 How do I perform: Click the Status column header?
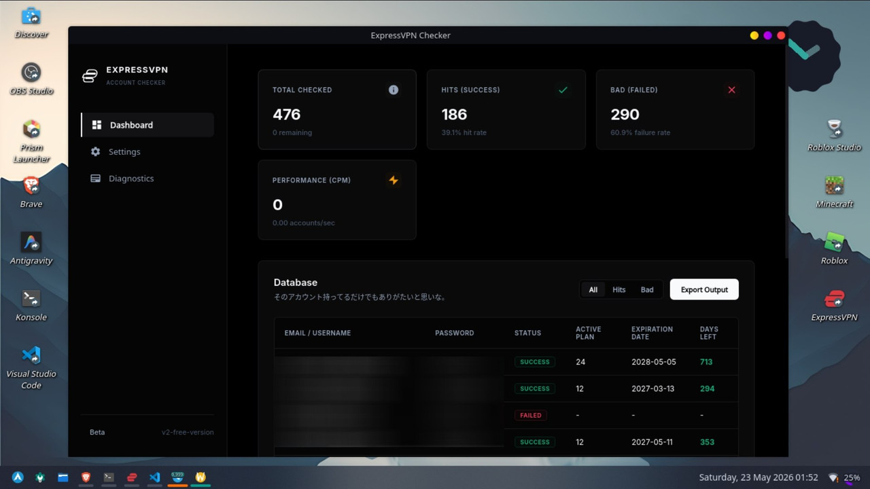coord(528,333)
